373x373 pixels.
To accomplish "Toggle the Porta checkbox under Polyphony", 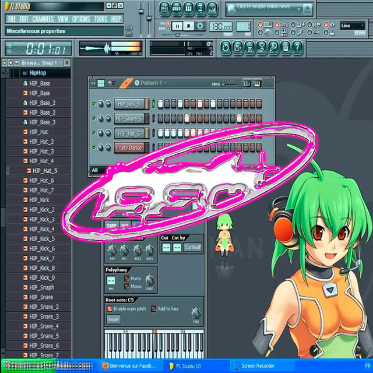I will tap(126, 279).
